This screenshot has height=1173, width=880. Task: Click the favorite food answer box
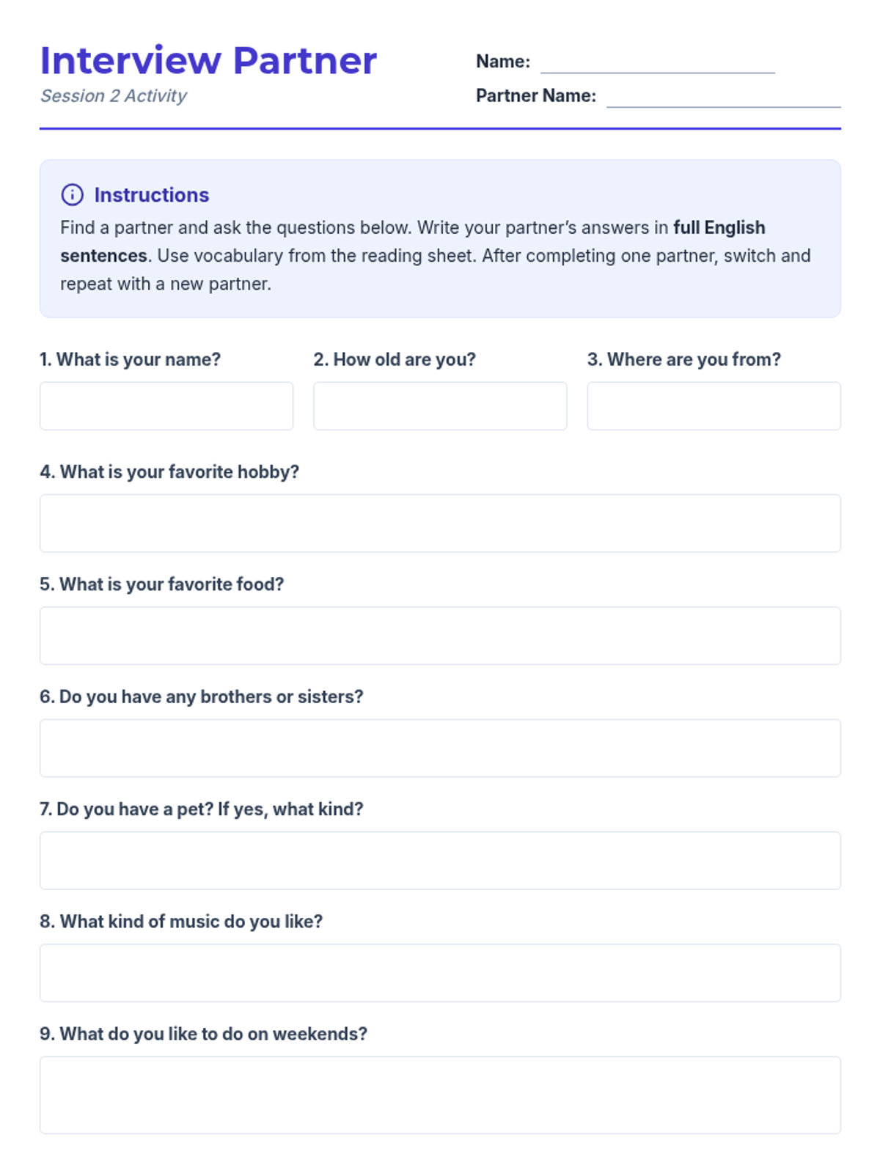coord(440,636)
